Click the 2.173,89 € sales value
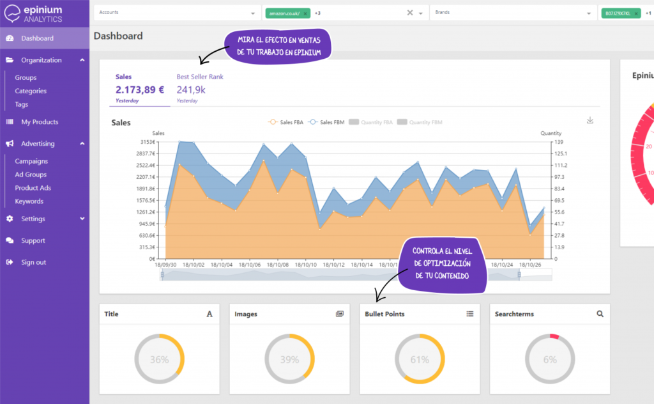This screenshot has height=404, width=654. (140, 89)
